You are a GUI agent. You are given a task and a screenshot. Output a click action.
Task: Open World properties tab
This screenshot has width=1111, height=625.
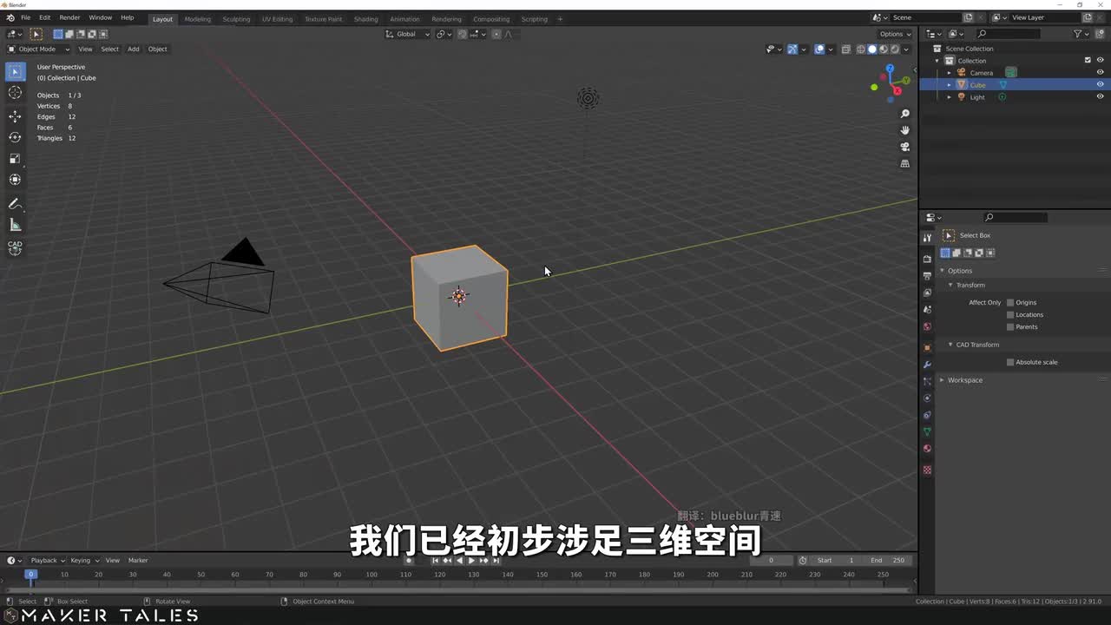(927, 326)
